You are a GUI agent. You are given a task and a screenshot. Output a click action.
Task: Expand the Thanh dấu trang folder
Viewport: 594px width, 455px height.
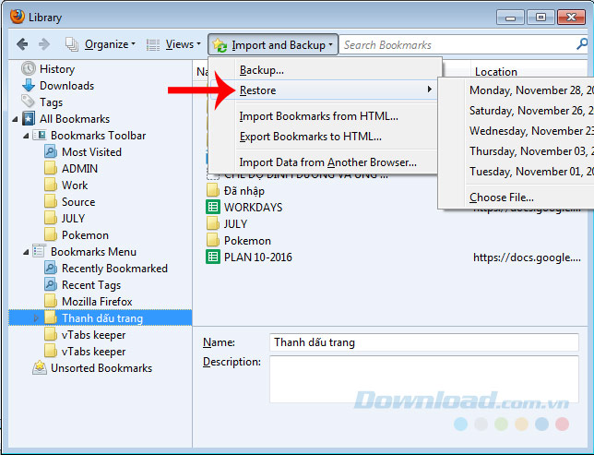point(36,317)
